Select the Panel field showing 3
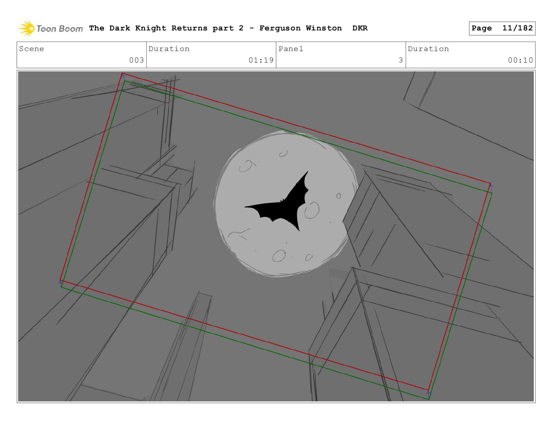Image resolution: width=553 pixels, height=428 pixels. tap(341, 55)
